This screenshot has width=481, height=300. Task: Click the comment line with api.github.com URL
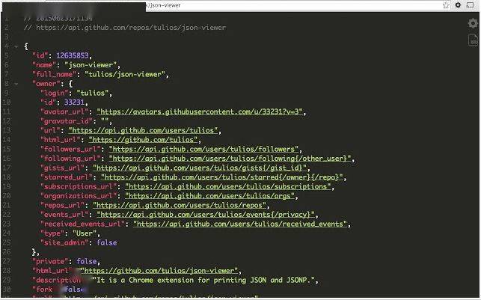(x=125, y=28)
